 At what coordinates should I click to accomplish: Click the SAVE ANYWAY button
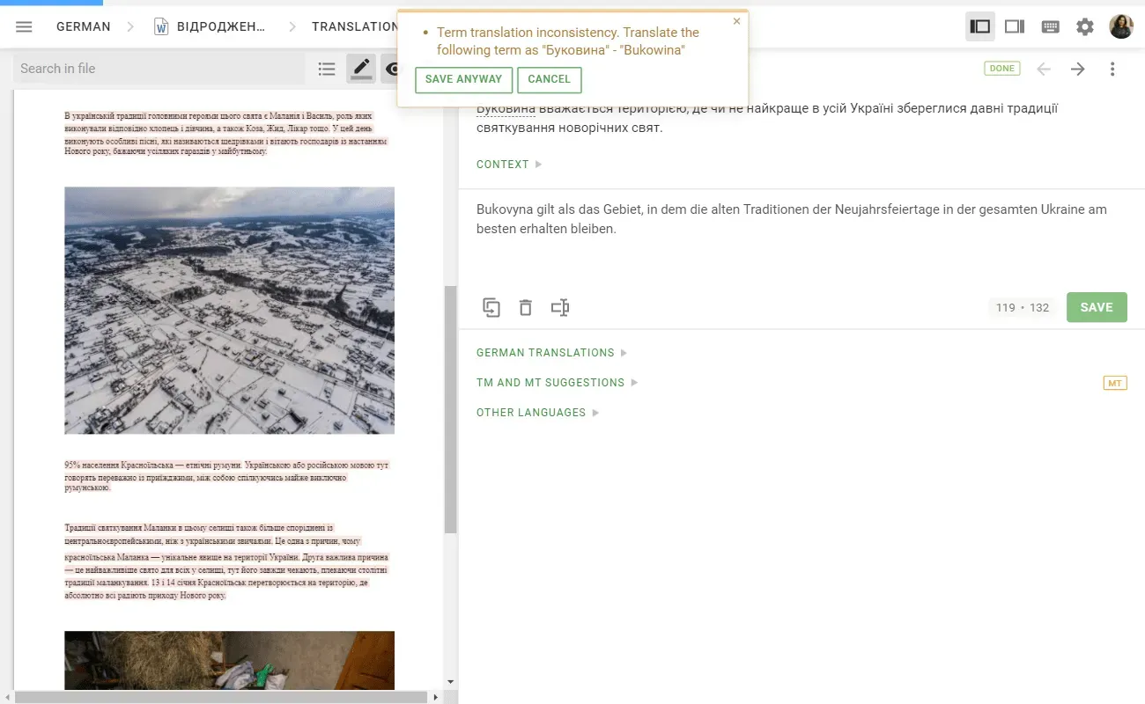[x=463, y=79]
